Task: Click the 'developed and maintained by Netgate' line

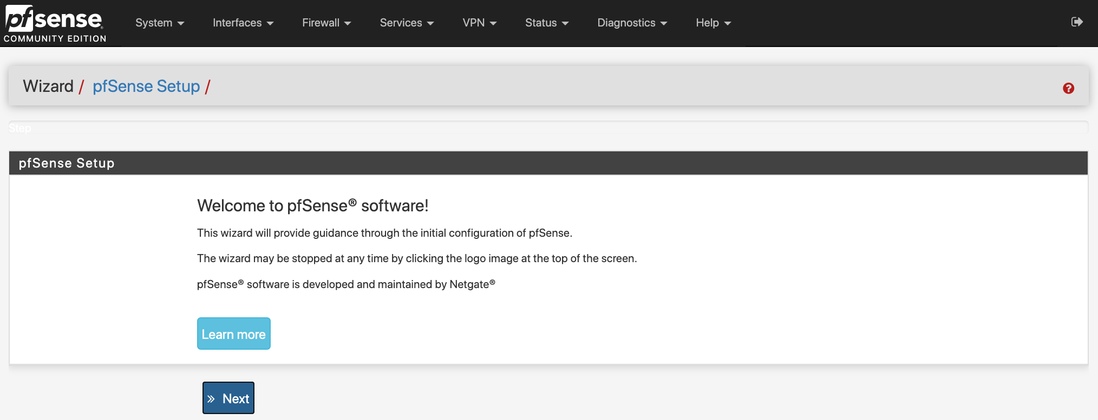Action: pyautogui.click(x=346, y=284)
